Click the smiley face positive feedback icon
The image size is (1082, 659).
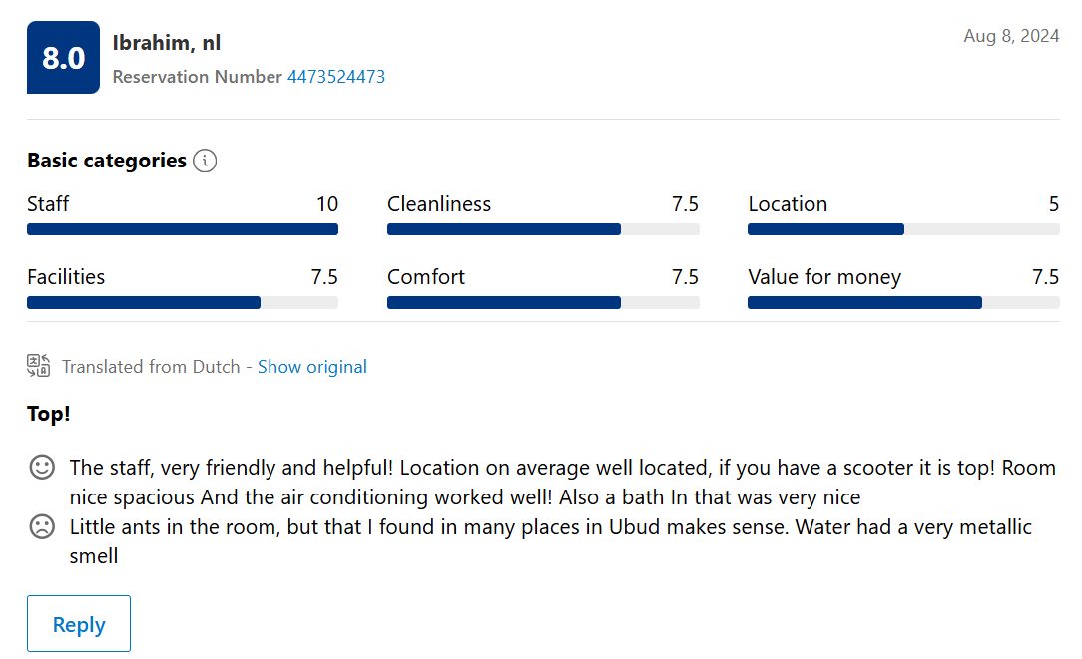tap(42, 467)
